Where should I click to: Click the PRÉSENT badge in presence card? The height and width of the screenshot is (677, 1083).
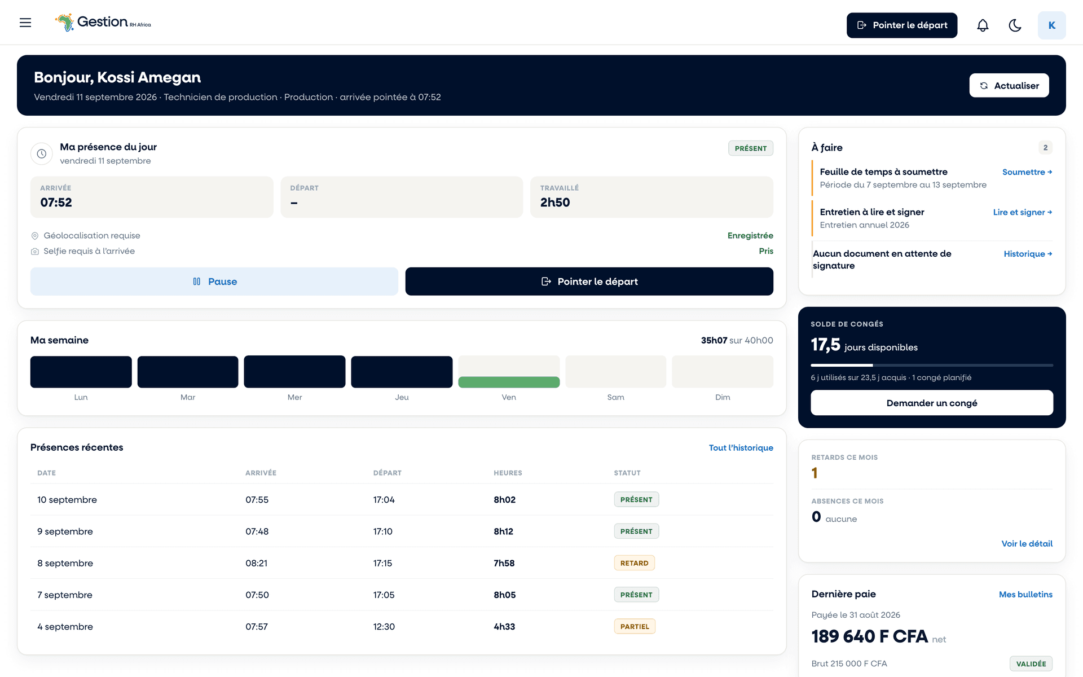pos(750,148)
